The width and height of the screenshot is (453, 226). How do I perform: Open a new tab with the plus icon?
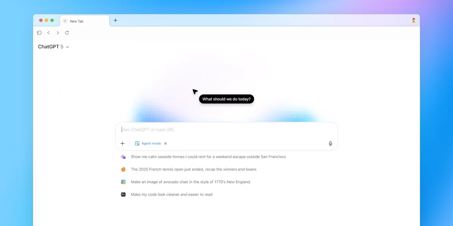(115, 20)
